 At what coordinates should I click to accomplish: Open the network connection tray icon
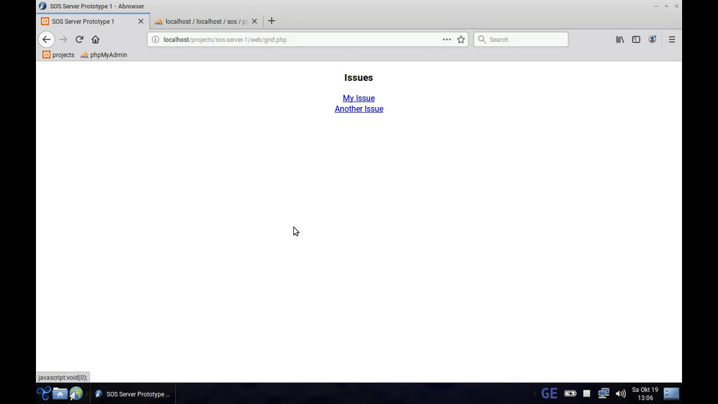point(604,394)
